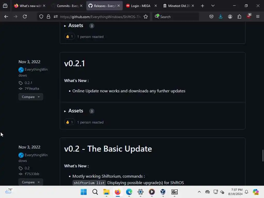Open Copilot preview icon in taskbar
Image resolution: width=264 pixels, height=198 pixels.
click(x=256, y=192)
